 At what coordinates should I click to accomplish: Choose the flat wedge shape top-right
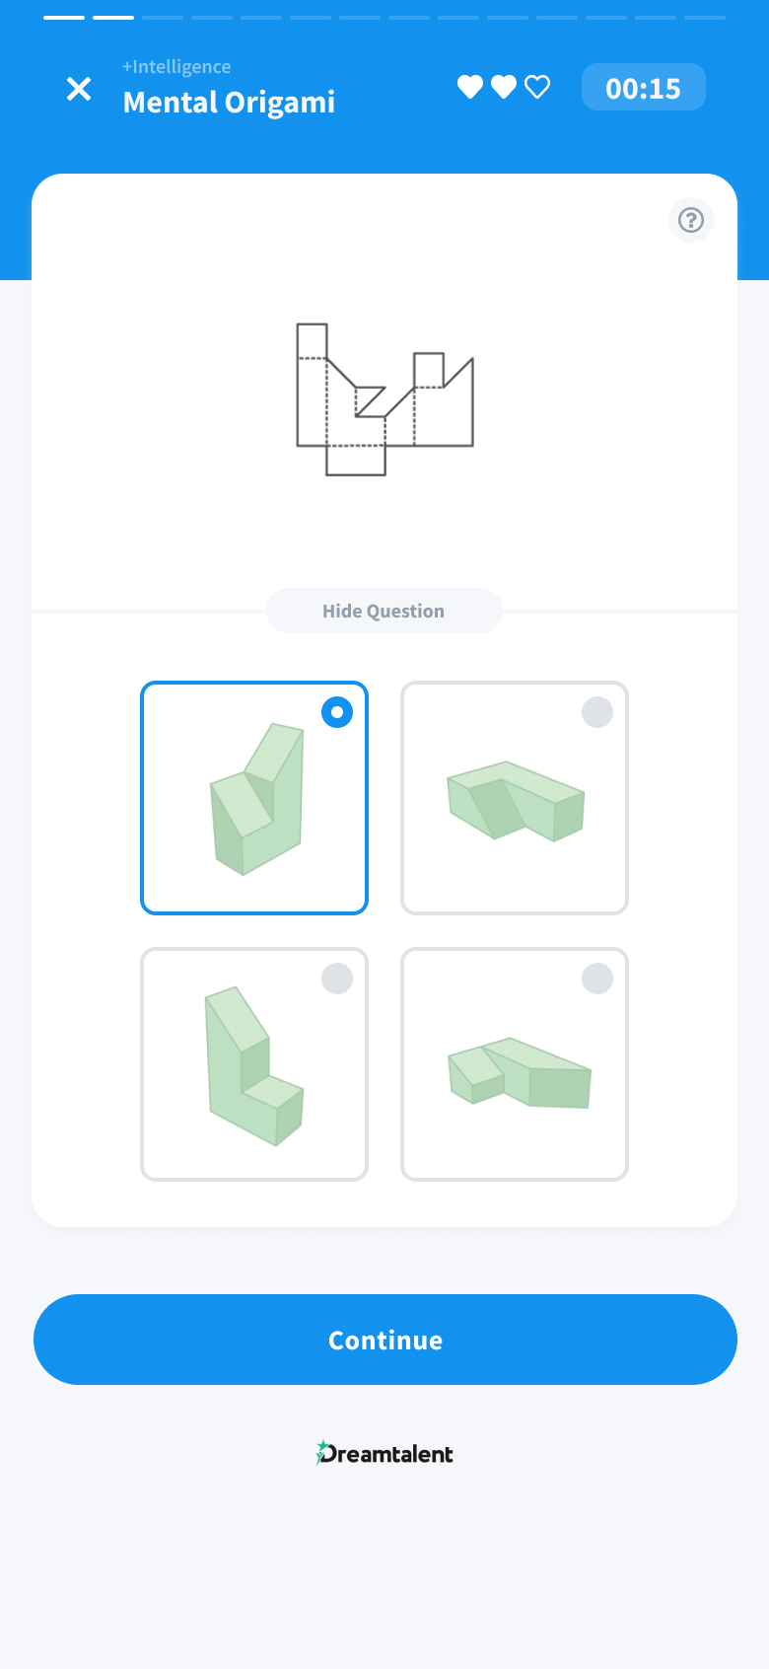point(516,800)
